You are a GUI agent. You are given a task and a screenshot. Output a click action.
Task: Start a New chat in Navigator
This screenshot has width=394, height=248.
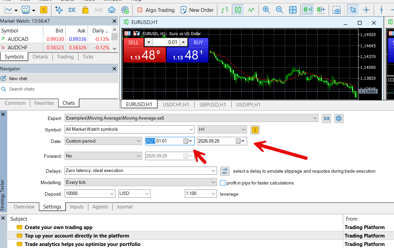click(59, 78)
